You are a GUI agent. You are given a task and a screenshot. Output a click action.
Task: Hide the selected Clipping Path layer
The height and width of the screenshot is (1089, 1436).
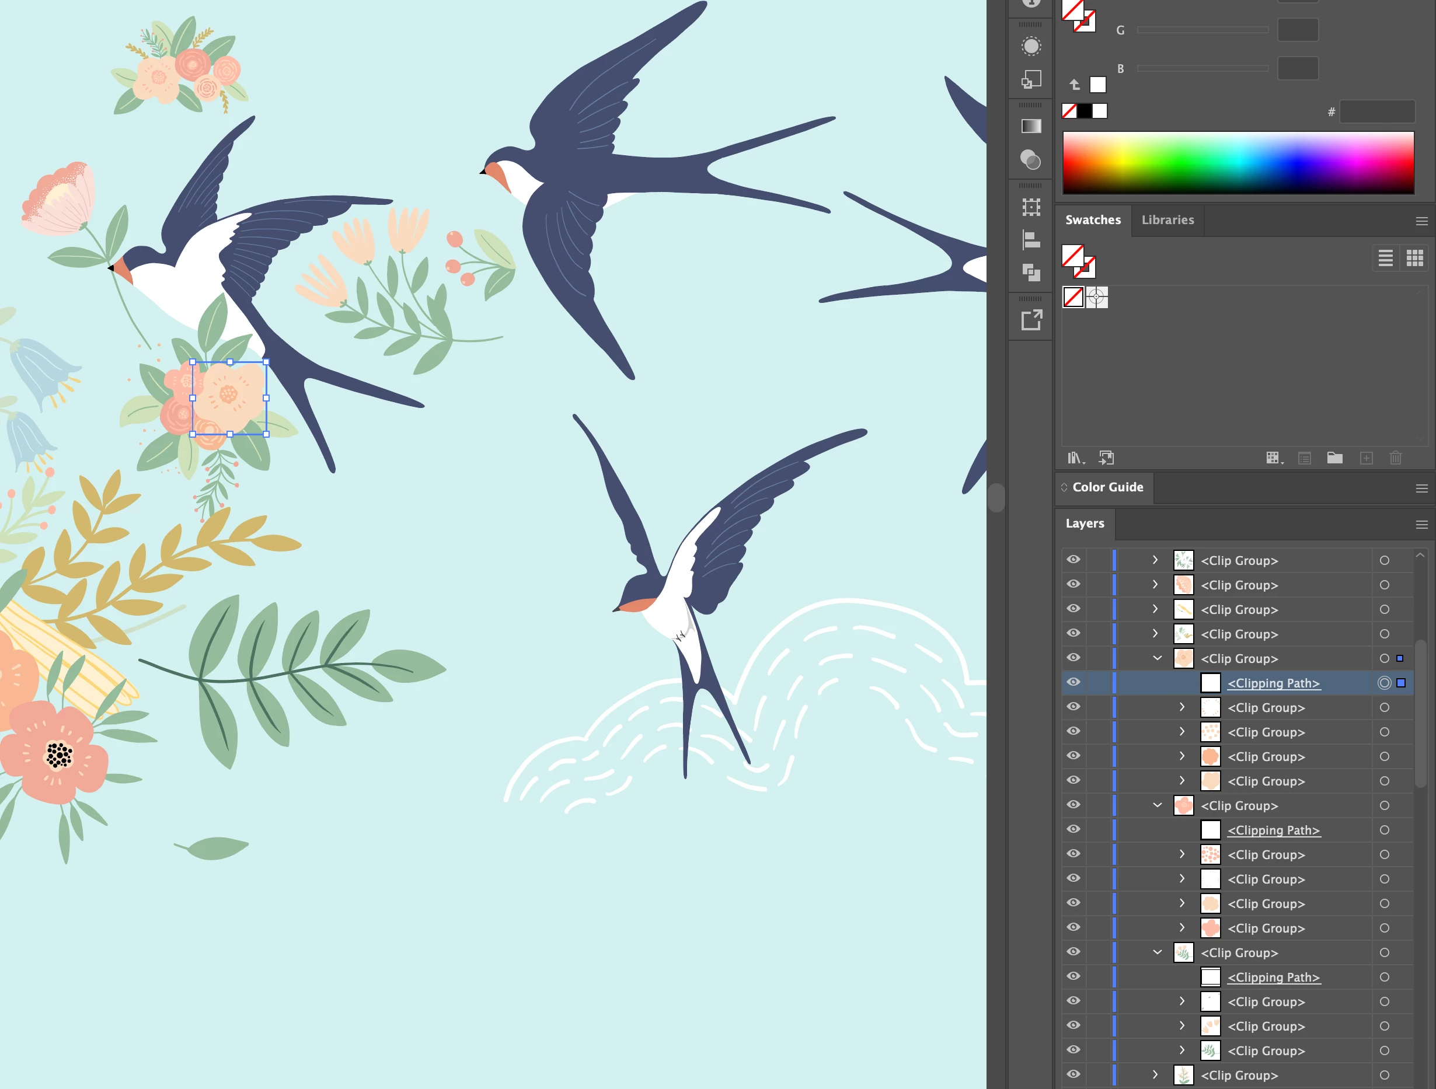[x=1073, y=682]
